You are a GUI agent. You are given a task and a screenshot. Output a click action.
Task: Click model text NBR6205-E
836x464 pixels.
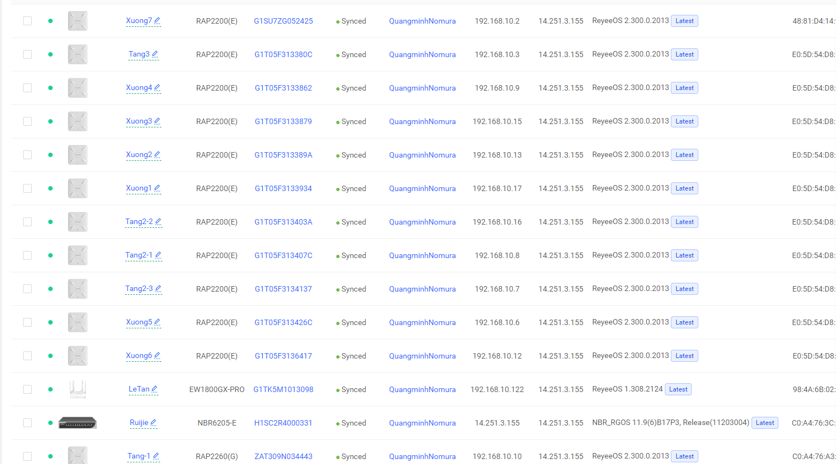tap(217, 423)
